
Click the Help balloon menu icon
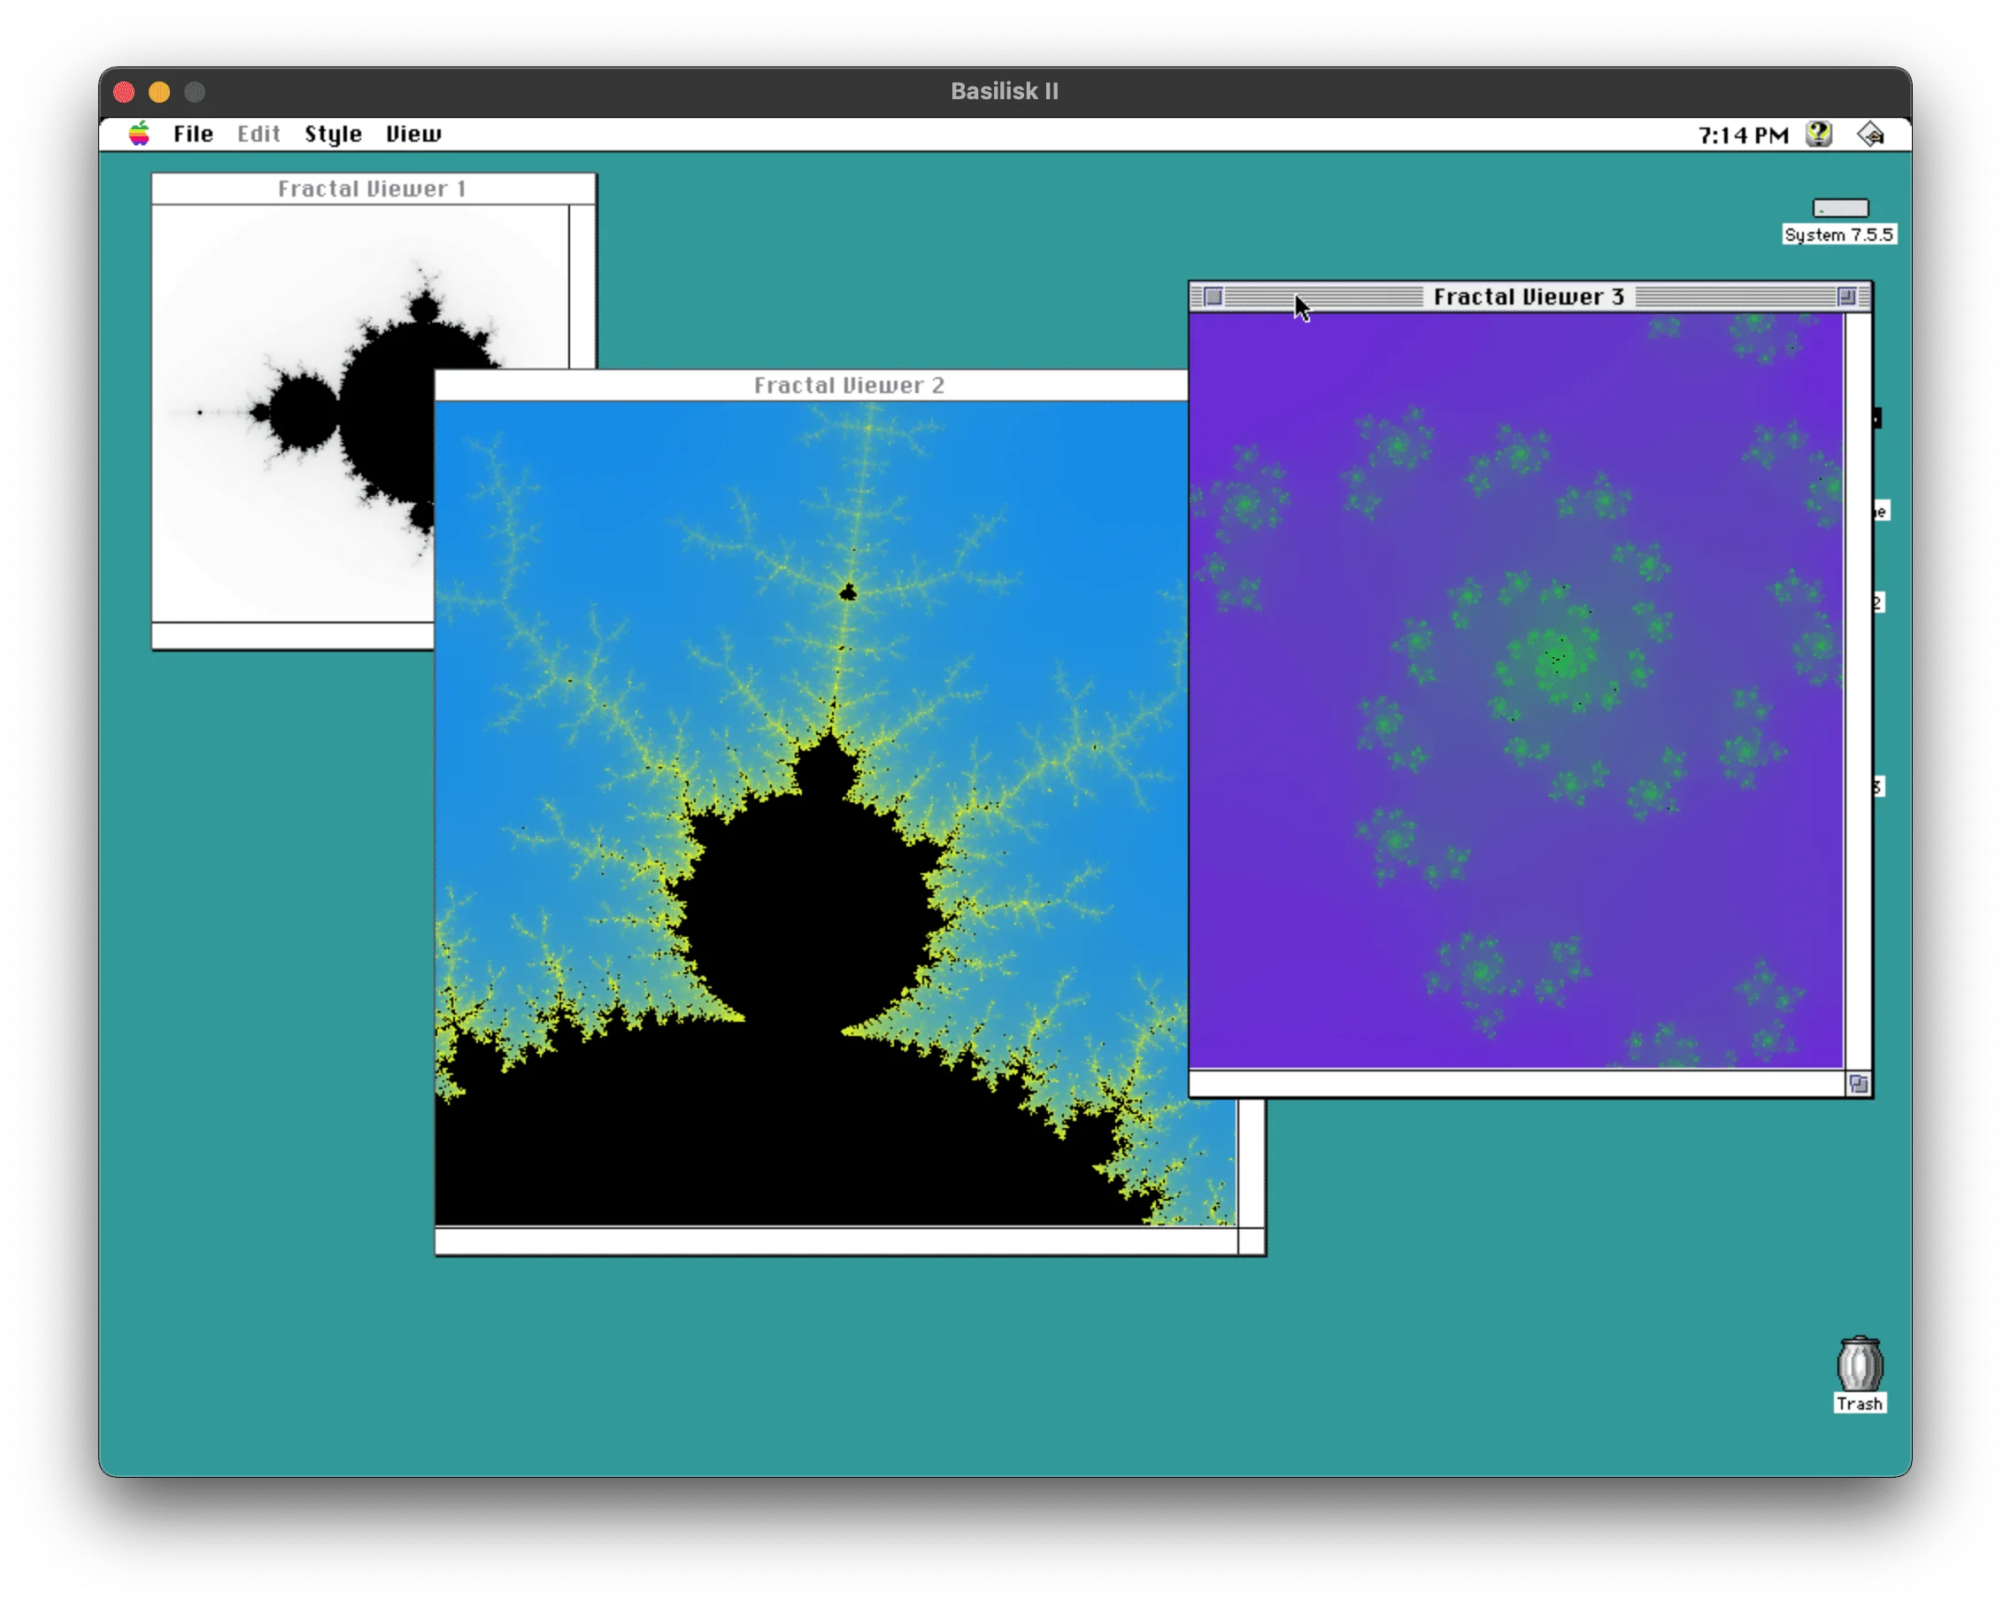click(x=1818, y=135)
